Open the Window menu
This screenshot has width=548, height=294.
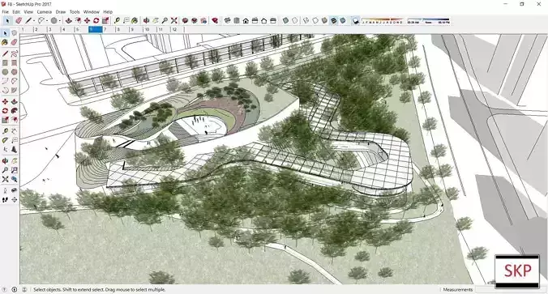(x=92, y=12)
